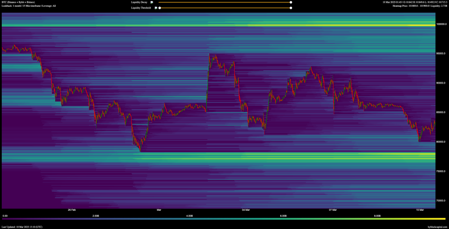Click the 2.00B color scale label
The height and width of the screenshot is (229, 449).
pos(96,216)
